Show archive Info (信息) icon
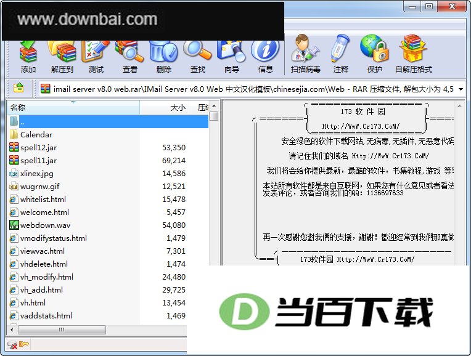This screenshot has width=471, height=356. (x=266, y=52)
